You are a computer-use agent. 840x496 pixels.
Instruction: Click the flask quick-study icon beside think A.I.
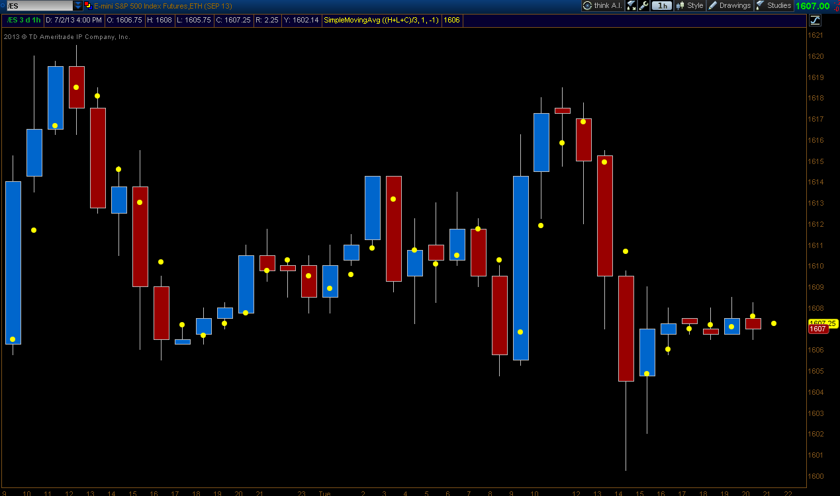[x=631, y=5]
